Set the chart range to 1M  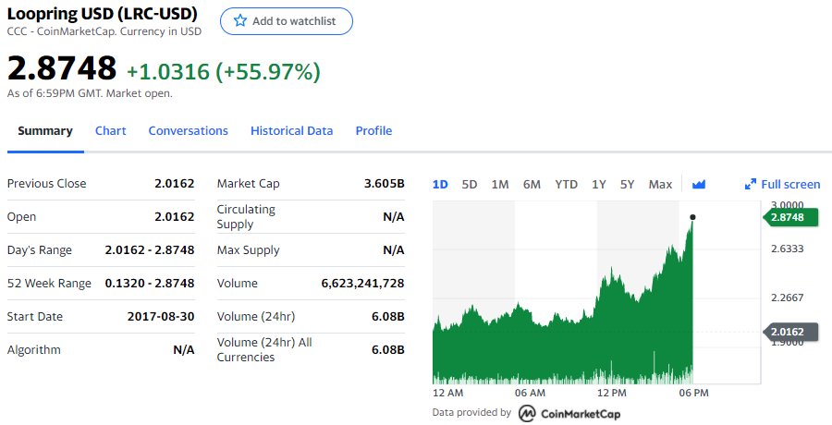500,184
